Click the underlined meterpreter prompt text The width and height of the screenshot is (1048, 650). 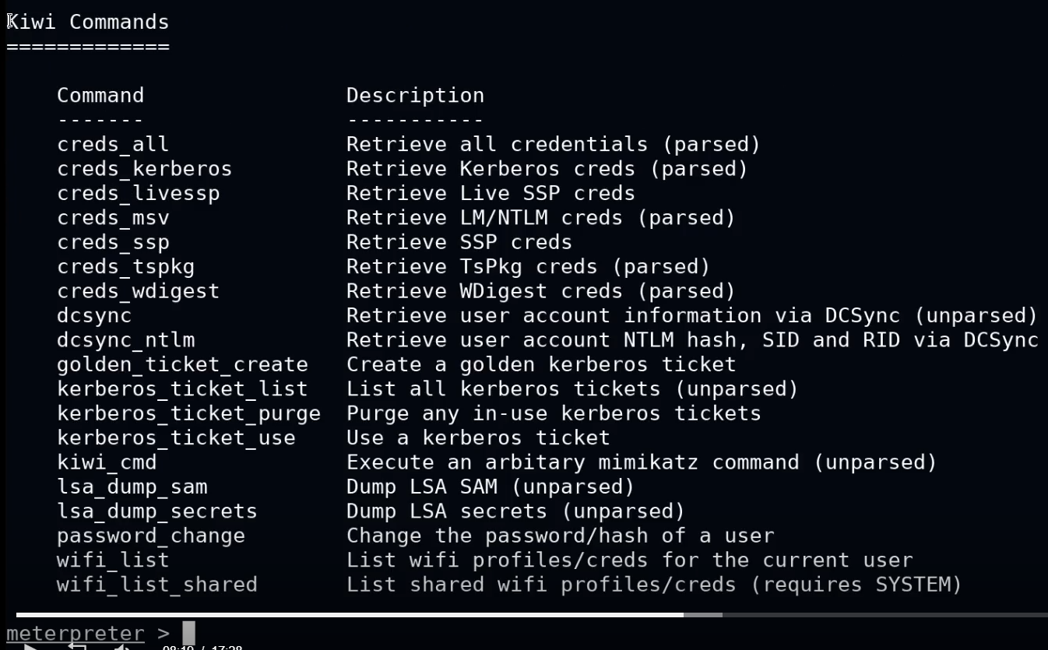pyautogui.click(x=76, y=634)
